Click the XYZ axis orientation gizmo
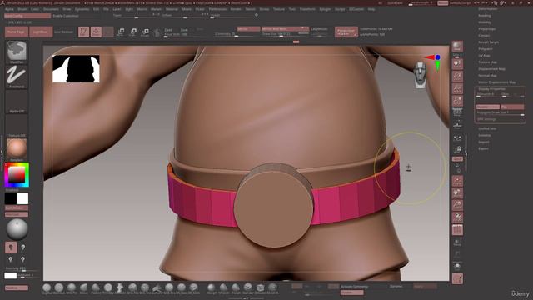Viewport: 533px width, 300px height. (x=433, y=62)
